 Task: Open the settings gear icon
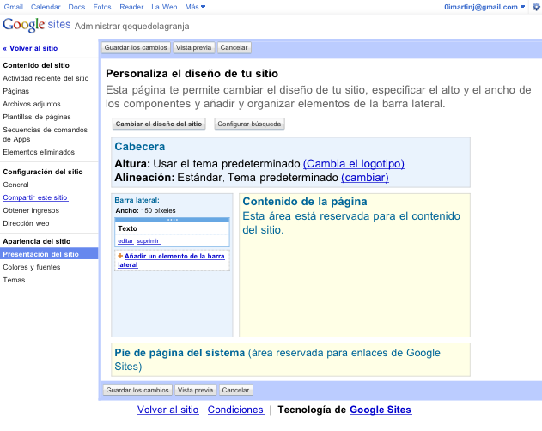click(x=536, y=7)
